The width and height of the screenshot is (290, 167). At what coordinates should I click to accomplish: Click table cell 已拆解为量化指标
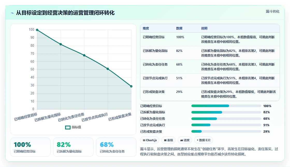[x=155, y=51]
